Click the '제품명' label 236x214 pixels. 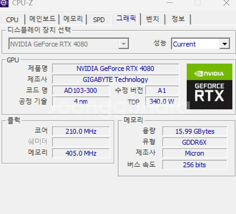point(38,68)
